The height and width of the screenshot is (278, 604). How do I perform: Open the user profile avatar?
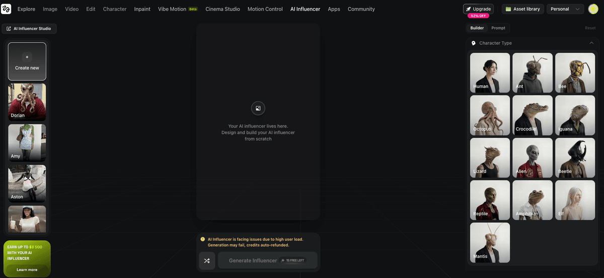coord(593,9)
